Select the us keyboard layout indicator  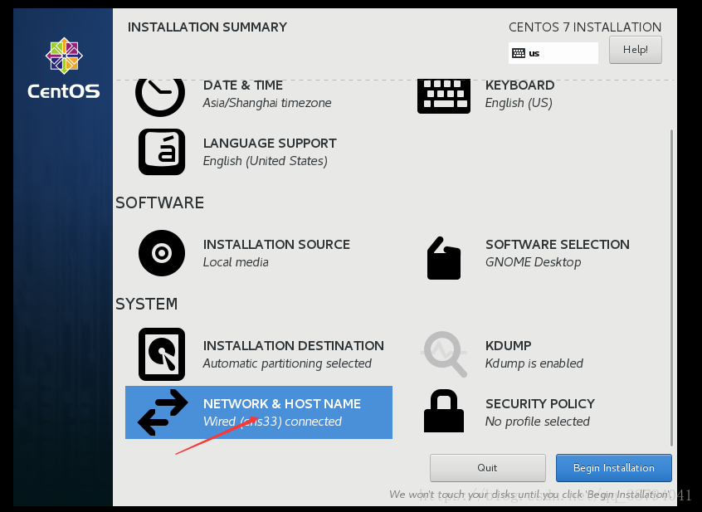(553, 53)
